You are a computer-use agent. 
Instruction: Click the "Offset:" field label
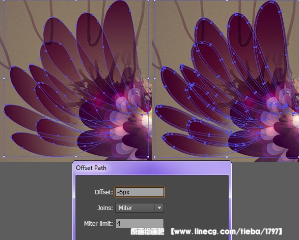pyautogui.click(x=103, y=192)
